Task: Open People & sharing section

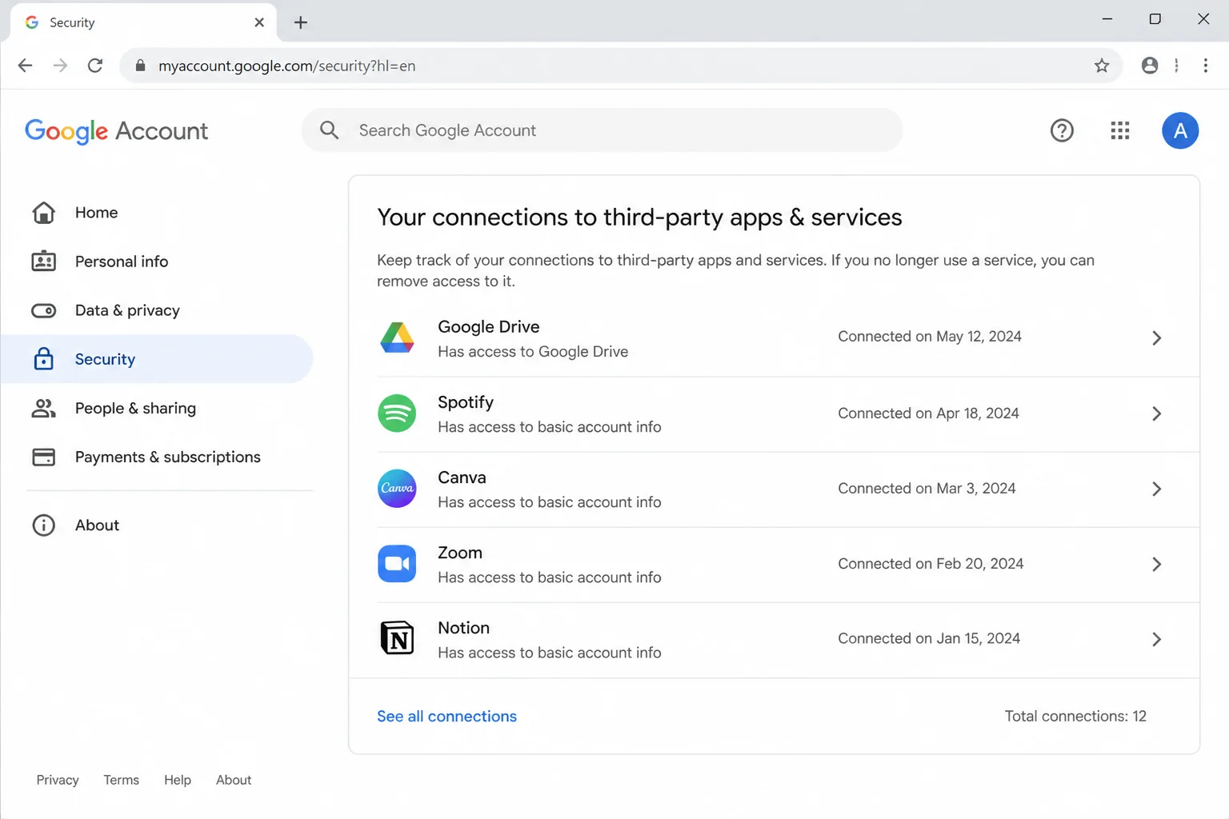Action: (157, 408)
